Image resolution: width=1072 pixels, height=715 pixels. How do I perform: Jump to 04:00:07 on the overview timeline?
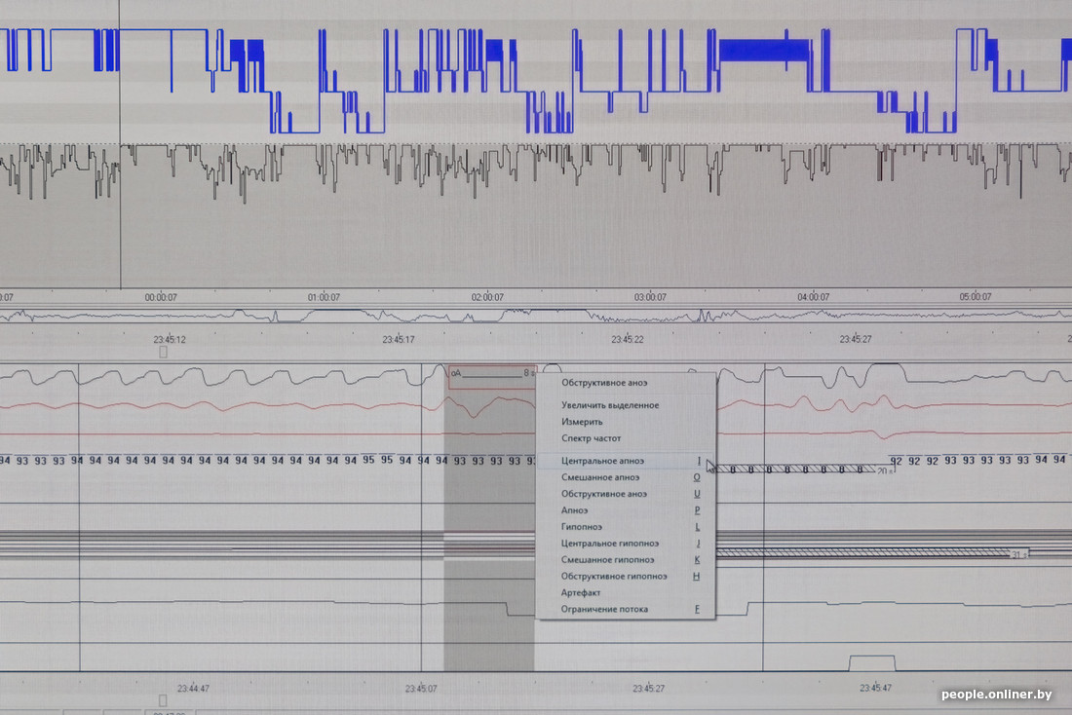[x=813, y=297]
